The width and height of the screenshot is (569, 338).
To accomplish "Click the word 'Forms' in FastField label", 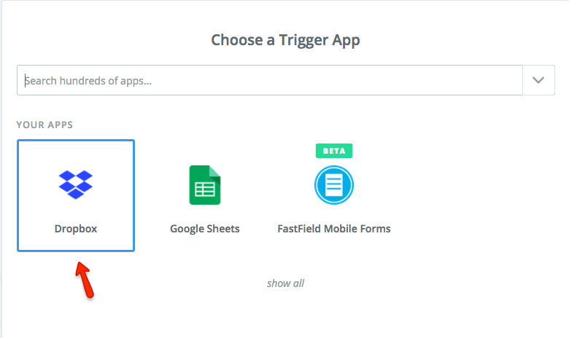I will (x=376, y=229).
